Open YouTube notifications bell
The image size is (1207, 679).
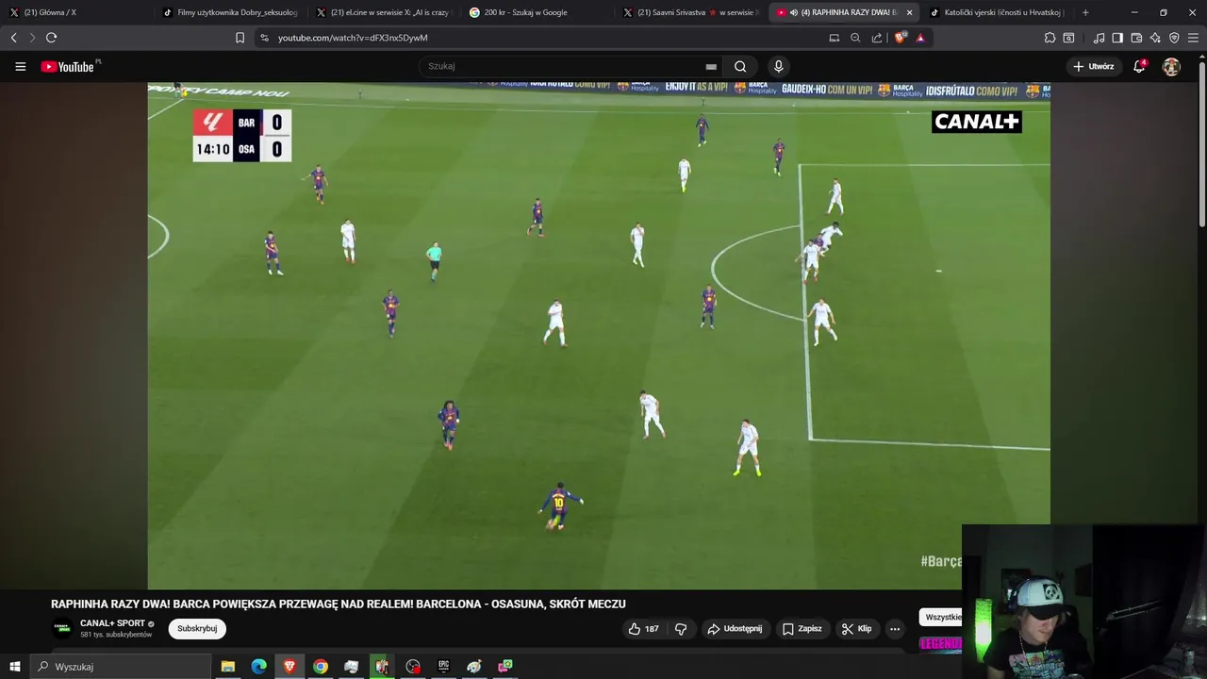(1139, 66)
